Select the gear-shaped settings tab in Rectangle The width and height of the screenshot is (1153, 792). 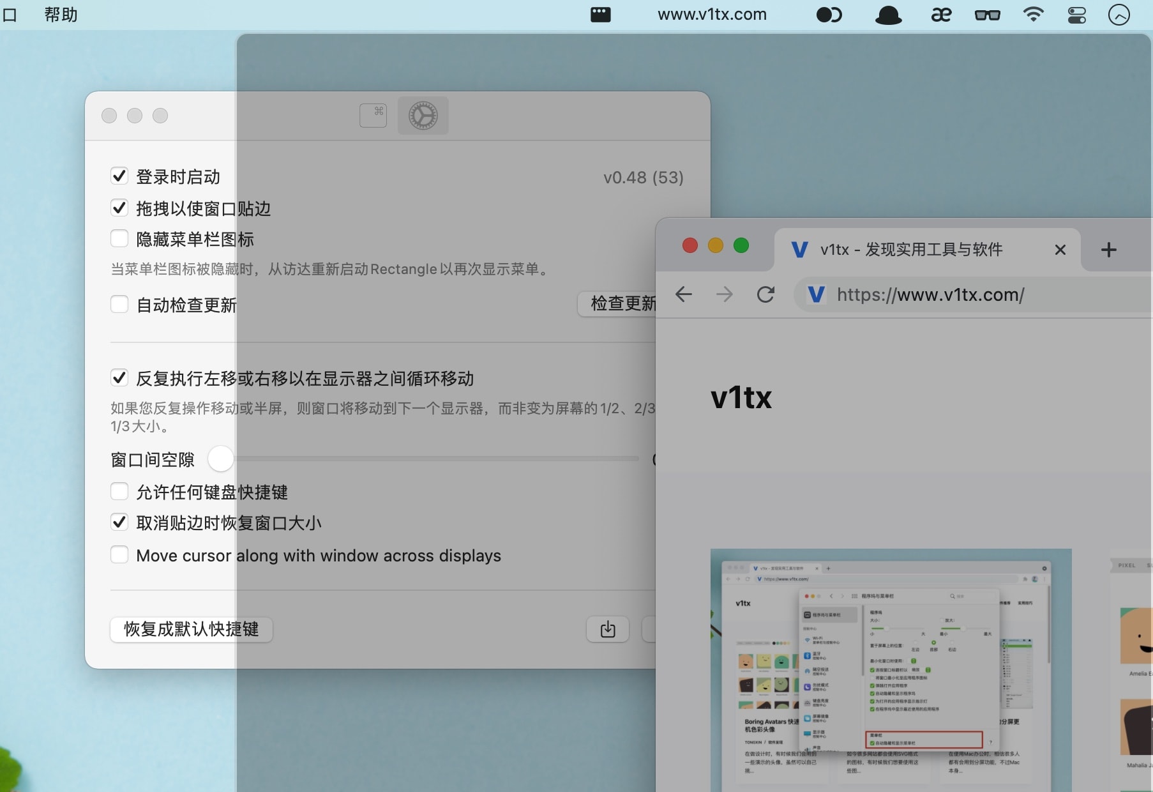[423, 116]
